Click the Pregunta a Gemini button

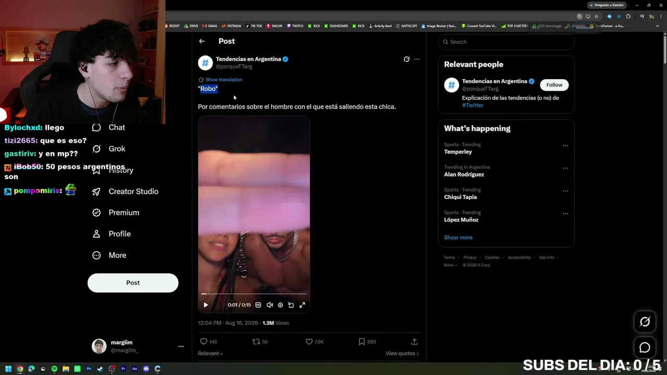pyautogui.click(x=606, y=5)
